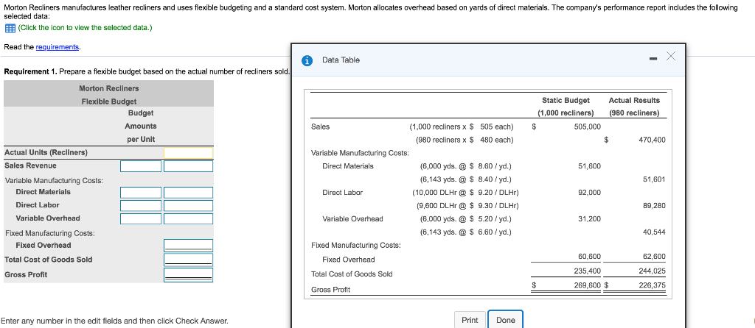Click actual direct labor value 89,280
The height and width of the screenshot is (328, 755).
(x=654, y=205)
